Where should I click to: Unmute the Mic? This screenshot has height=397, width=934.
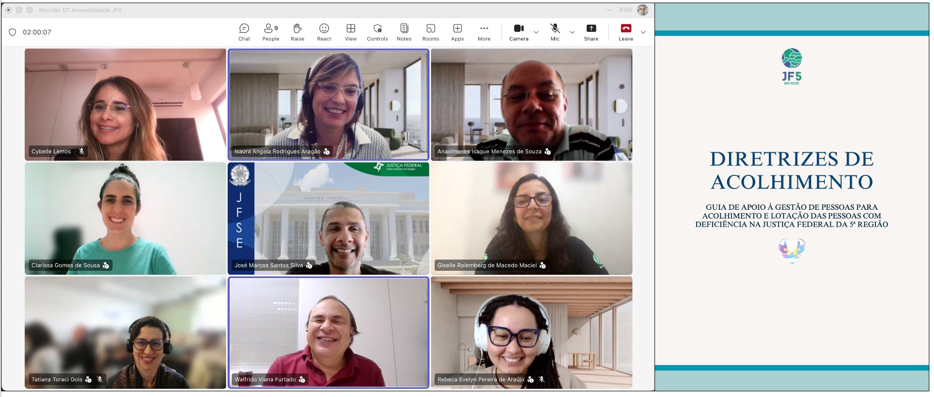pos(555,32)
